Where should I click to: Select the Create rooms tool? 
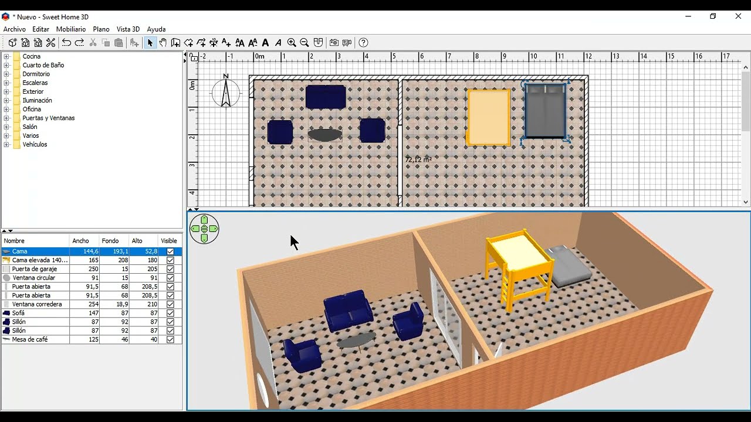[188, 43]
